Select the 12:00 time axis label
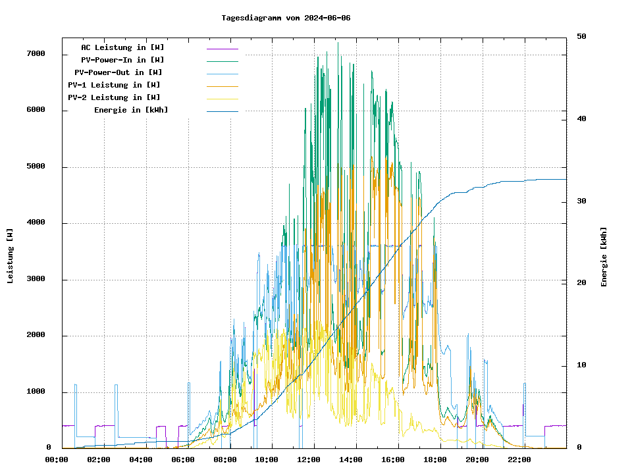Screen dimensions: 632x474 click(x=309, y=460)
